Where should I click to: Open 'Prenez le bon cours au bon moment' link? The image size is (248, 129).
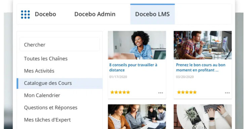(201, 67)
